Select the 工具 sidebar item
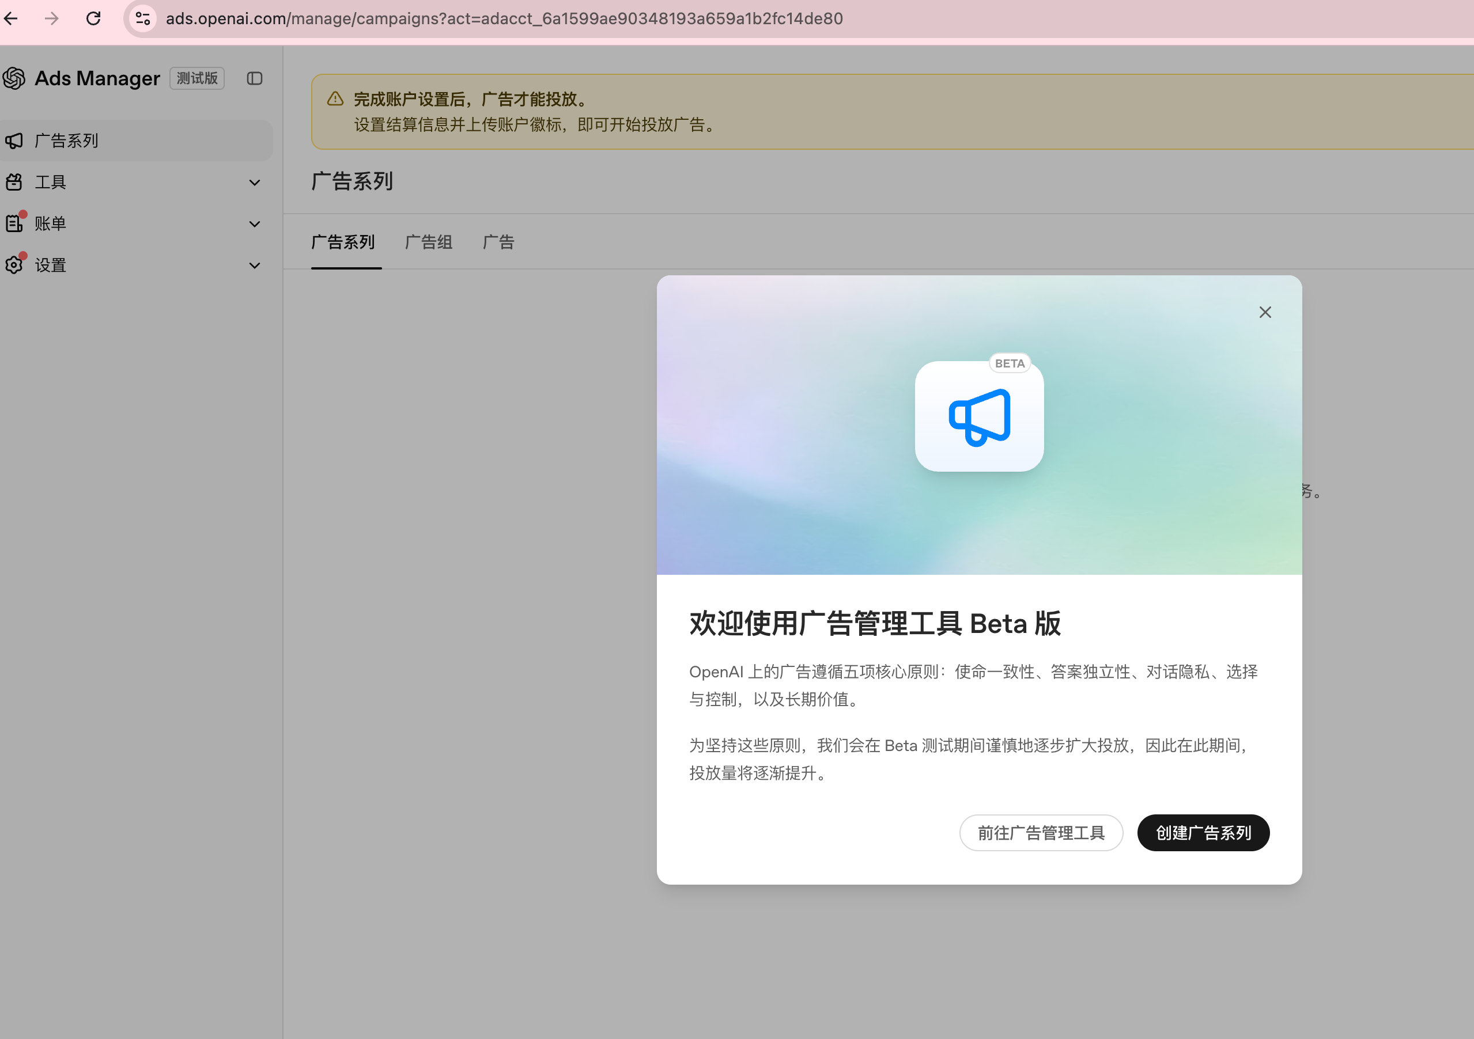This screenshot has width=1474, height=1039. 136,182
